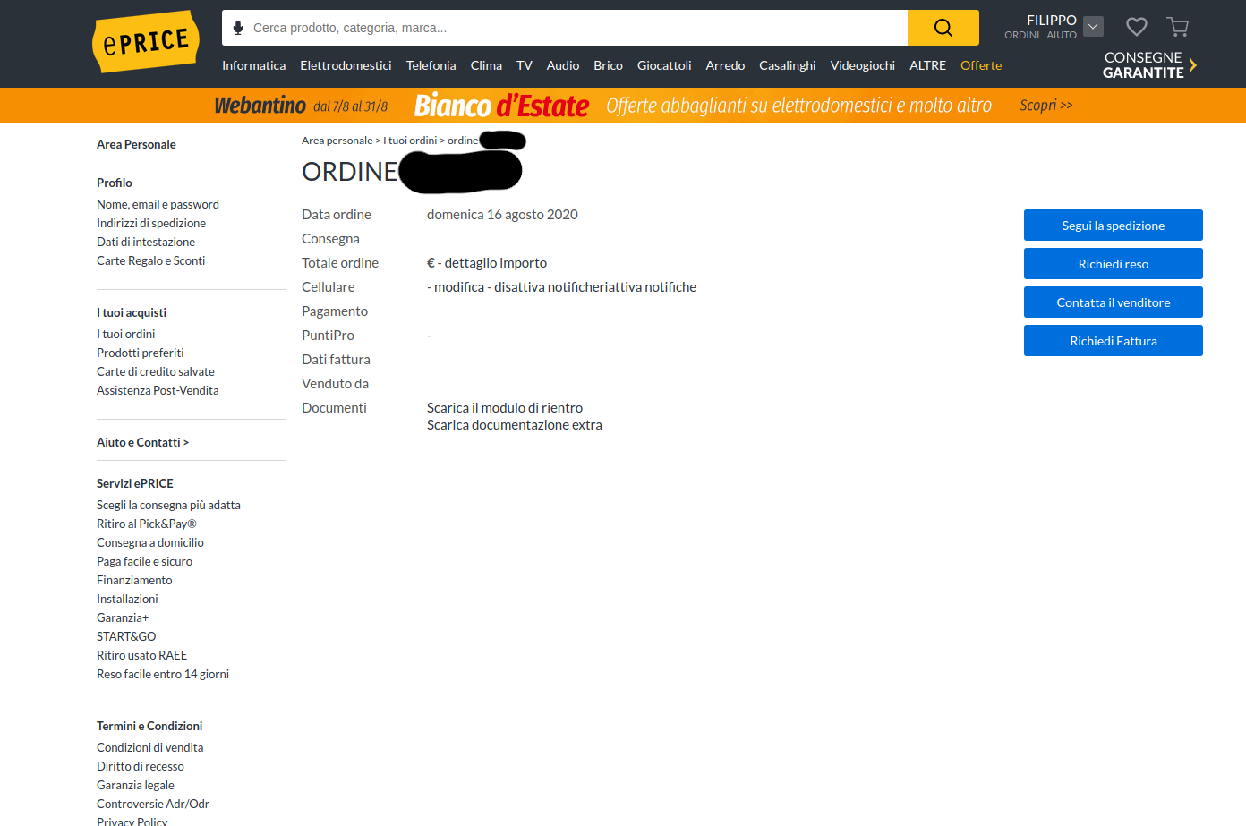This screenshot has width=1246, height=826.
Task: Select the ePRICE logo
Action: (145, 41)
